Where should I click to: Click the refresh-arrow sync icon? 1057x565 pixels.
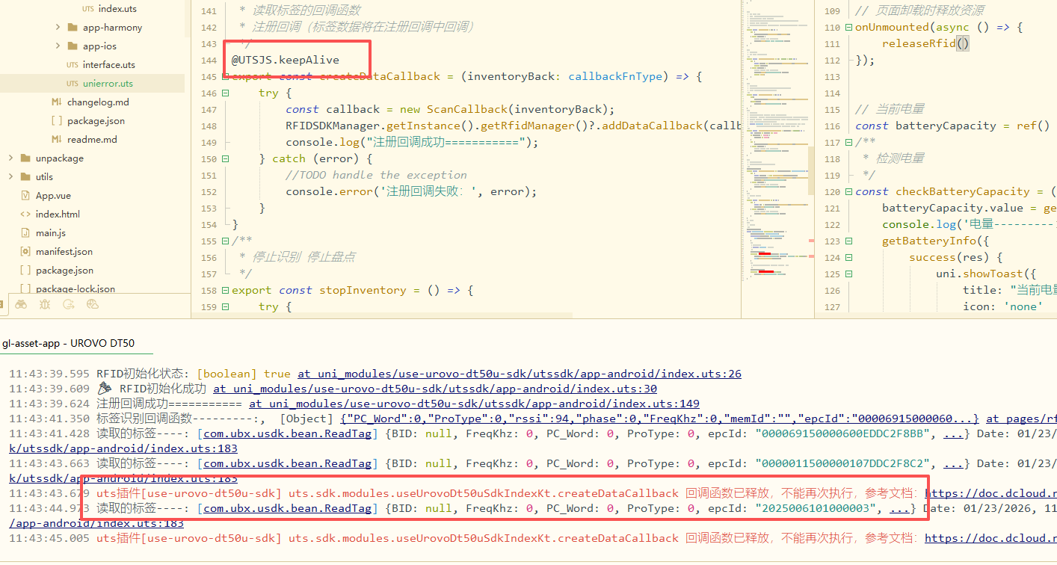[x=69, y=304]
